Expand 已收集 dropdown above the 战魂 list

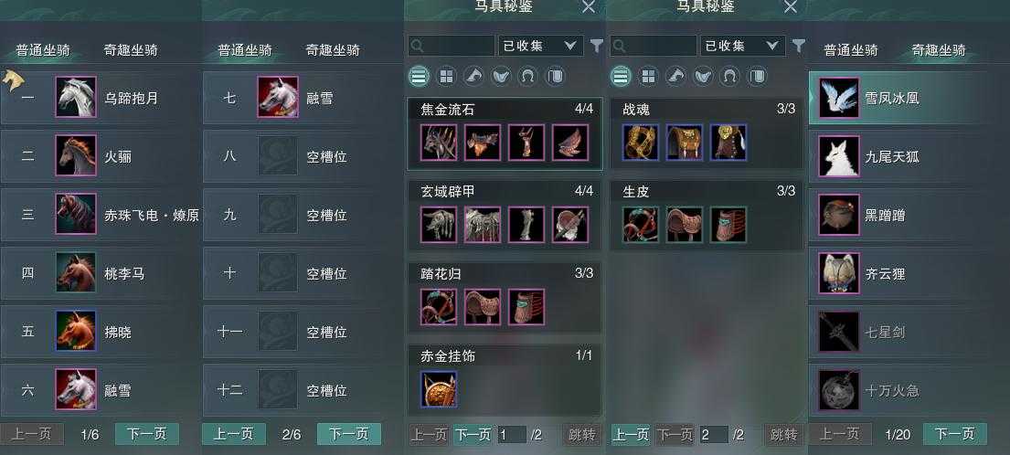tap(743, 46)
